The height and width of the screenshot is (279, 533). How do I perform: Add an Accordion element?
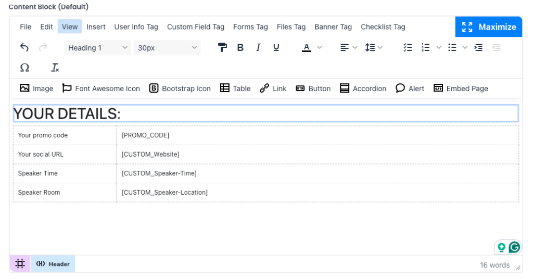363,88
